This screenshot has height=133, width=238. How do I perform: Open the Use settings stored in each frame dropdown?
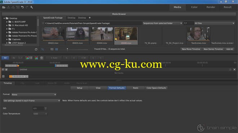click(x=32, y=101)
